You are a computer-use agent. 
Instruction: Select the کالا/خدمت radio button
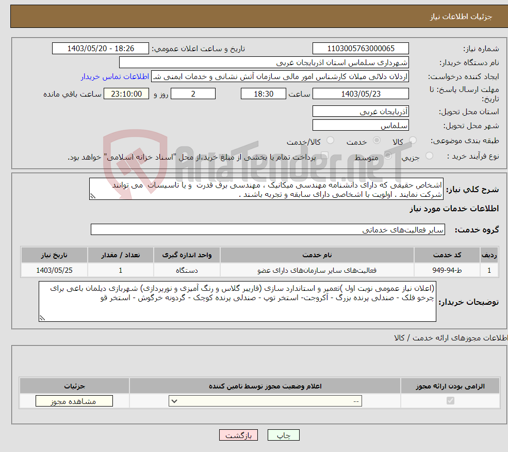click(330, 140)
